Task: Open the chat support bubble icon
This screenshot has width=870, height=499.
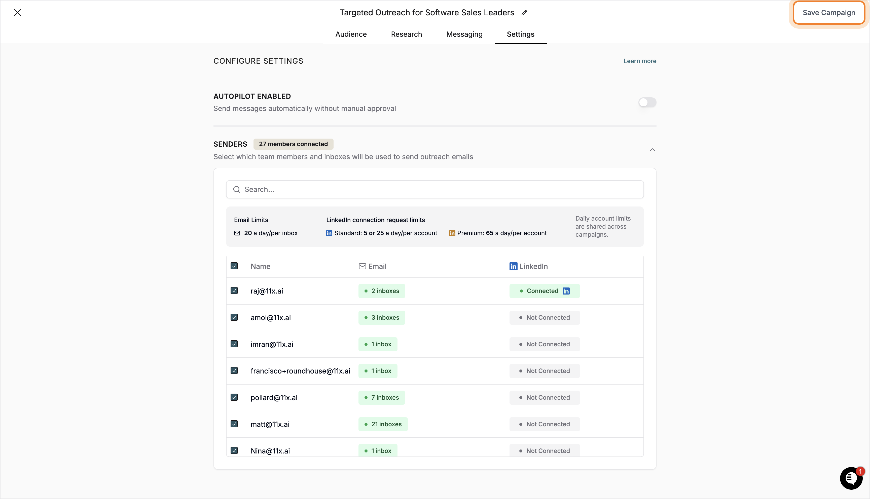Action: point(851,478)
